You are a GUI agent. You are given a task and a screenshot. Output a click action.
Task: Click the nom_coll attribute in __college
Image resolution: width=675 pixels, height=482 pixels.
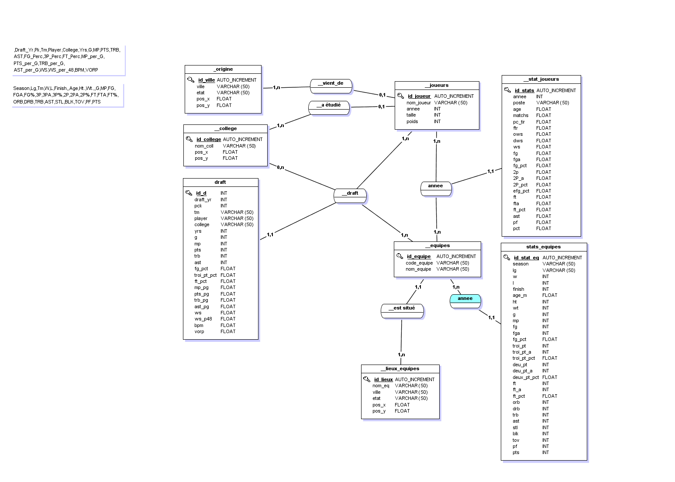(x=204, y=146)
